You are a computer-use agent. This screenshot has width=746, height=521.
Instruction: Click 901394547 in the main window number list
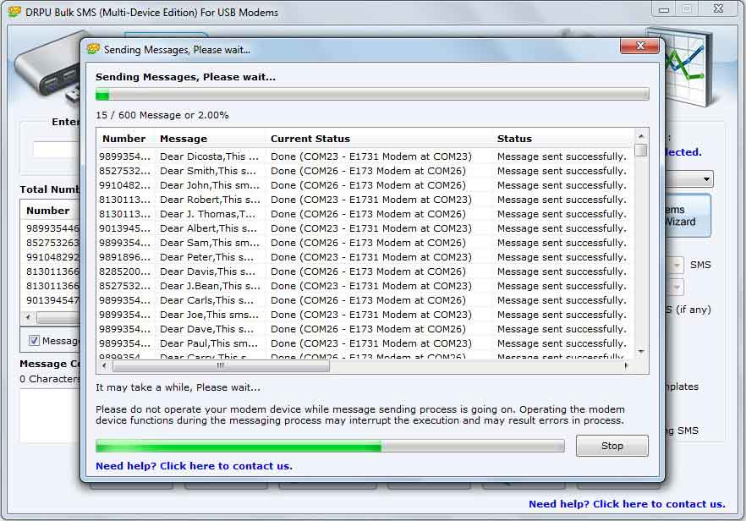point(52,300)
